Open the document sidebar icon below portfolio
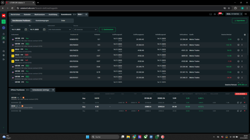Viewport: 250px width, 140px height. 3,42
